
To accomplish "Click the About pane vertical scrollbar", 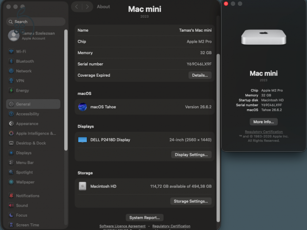I will tap(218, 138).
